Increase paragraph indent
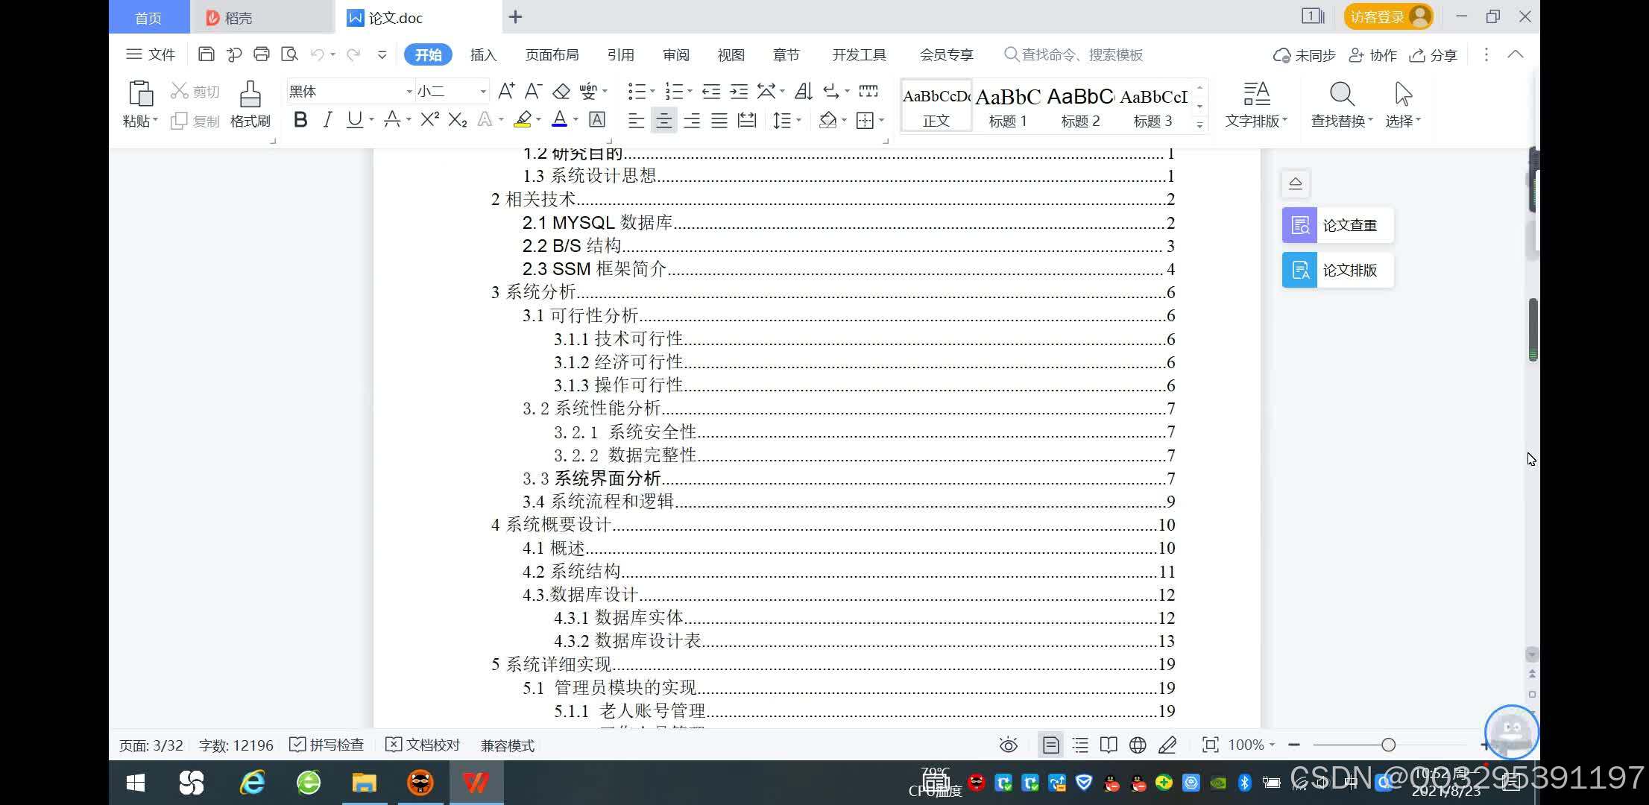 click(739, 91)
